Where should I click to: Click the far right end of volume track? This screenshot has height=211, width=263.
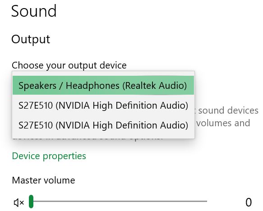(x=206, y=201)
